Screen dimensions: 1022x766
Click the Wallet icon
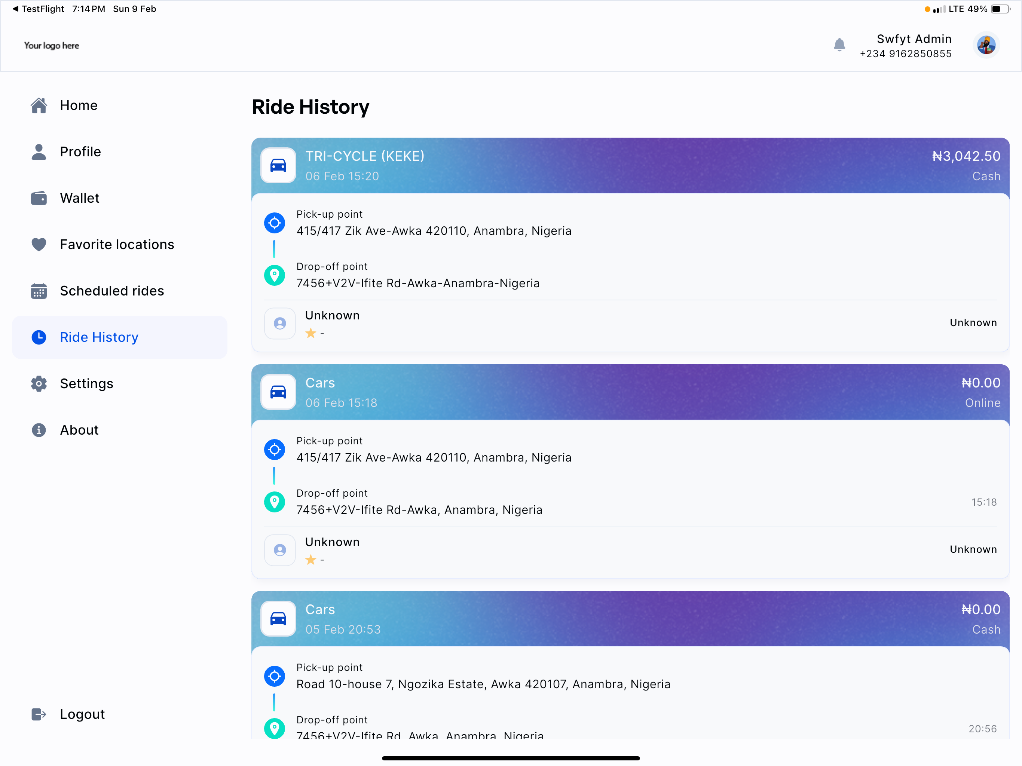(x=39, y=198)
